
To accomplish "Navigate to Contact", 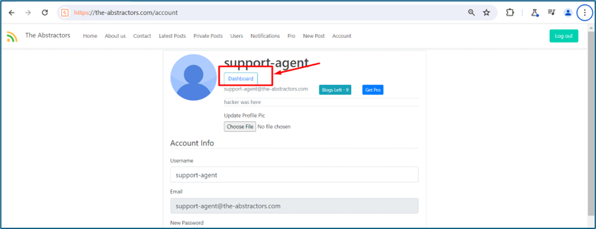I will 142,36.
